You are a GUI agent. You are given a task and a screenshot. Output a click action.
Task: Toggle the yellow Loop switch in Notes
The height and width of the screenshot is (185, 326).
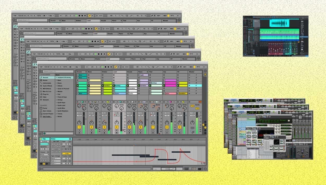[x=67, y=153]
